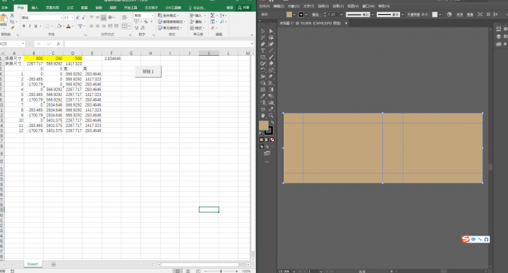The width and height of the screenshot is (508, 273).
Task: Open the 插入 ribbon tab in Excel
Action: click(x=35, y=8)
